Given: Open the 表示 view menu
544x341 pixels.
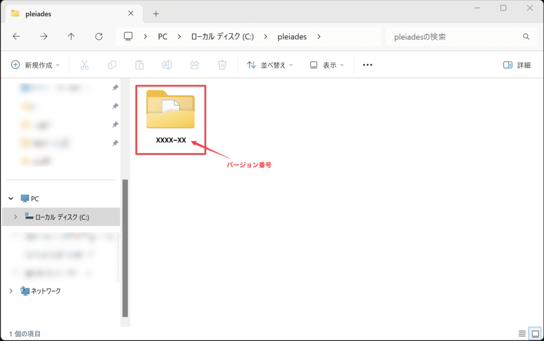Looking at the screenshot, I should (x=327, y=65).
